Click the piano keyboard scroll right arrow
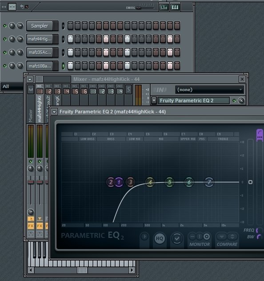The image size is (264, 281). (132, 270)
